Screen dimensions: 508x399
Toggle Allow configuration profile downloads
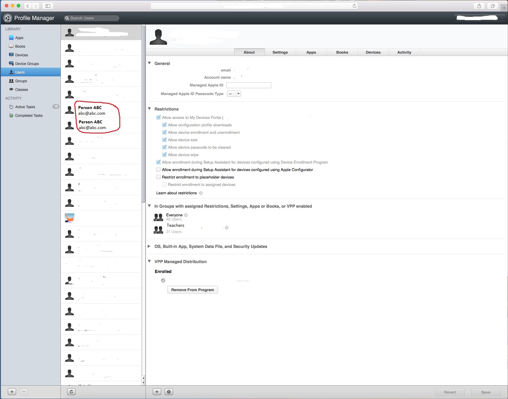[x=164, y=125]
